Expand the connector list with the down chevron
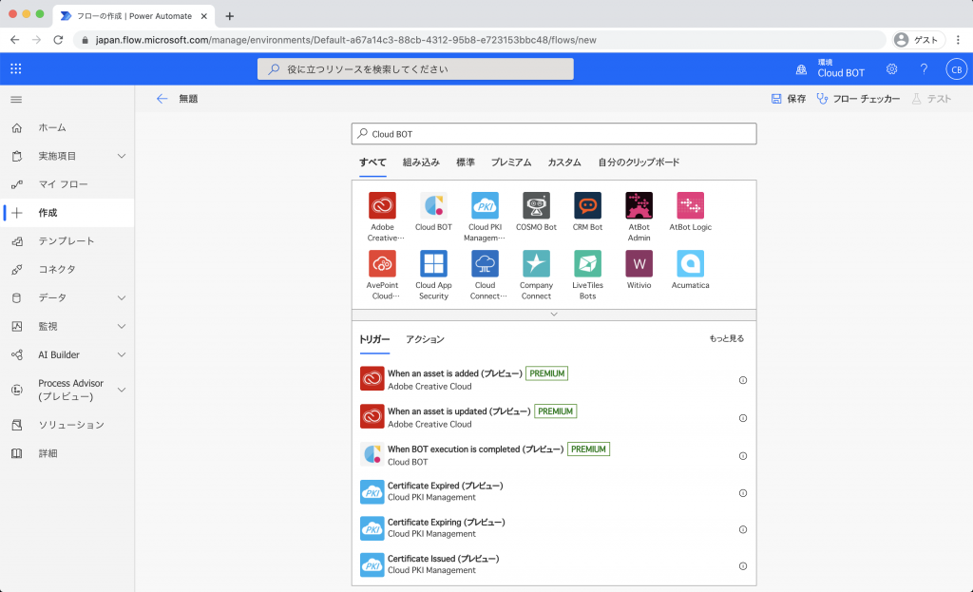973x592 pixels. pos(554,315)
